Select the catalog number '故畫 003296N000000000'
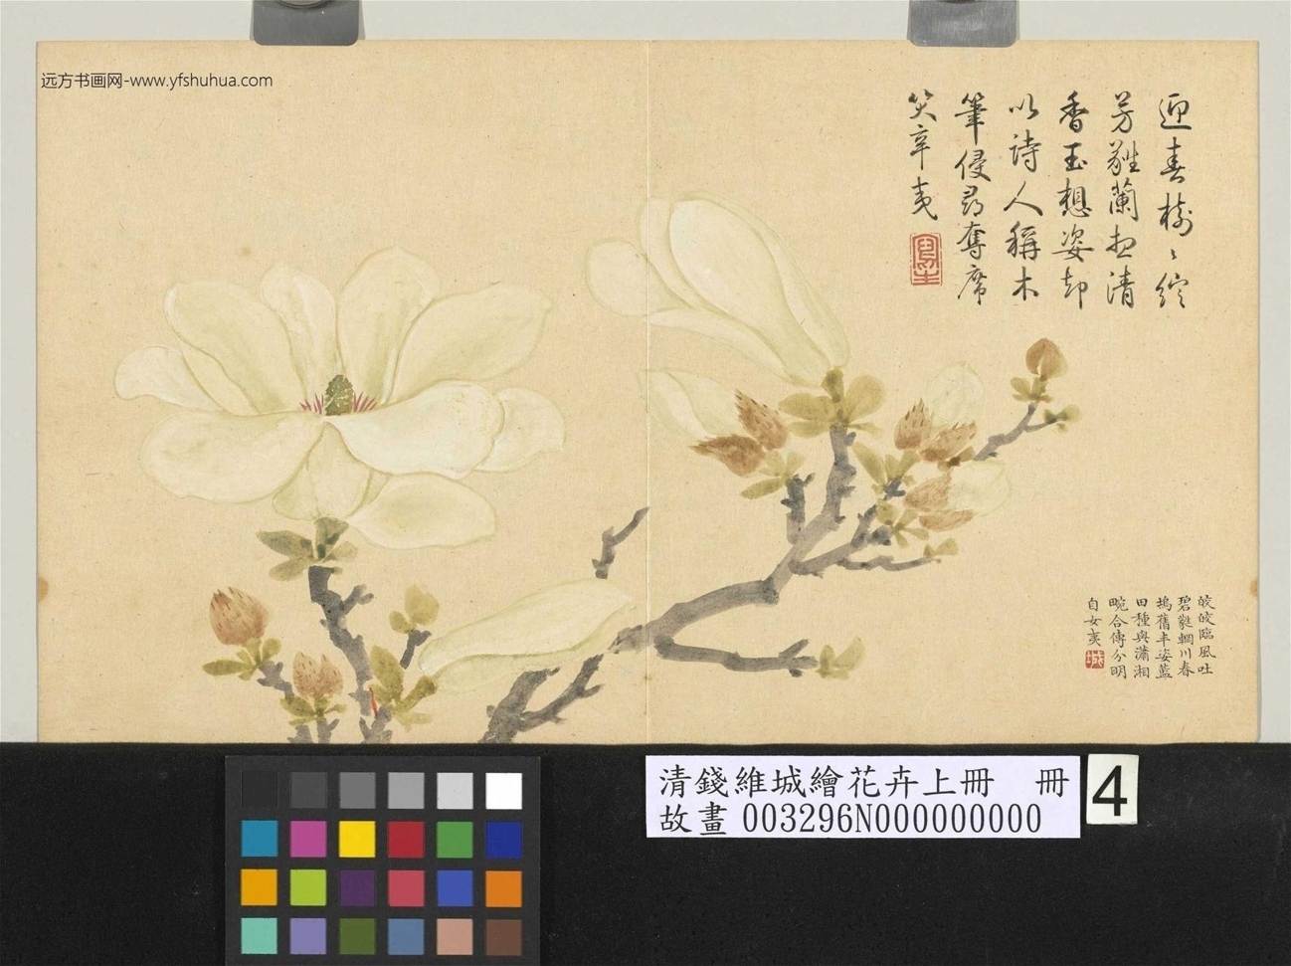The width and height of the screenshot is (1291, 966). (849, 819)
